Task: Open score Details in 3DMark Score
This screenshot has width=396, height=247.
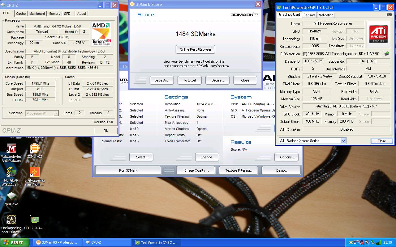Action: point(218,80)
